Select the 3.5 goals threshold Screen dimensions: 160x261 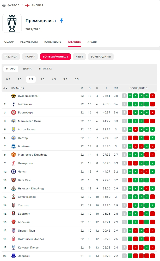click(x=42, y=79)
